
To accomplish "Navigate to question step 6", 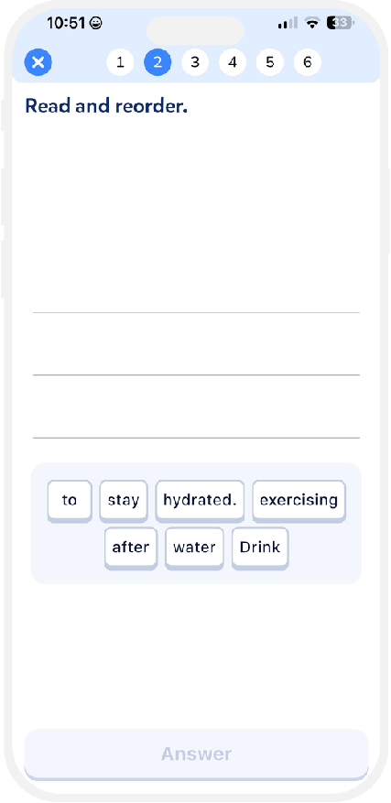I will pyautogui.click(x=308, y=62).
